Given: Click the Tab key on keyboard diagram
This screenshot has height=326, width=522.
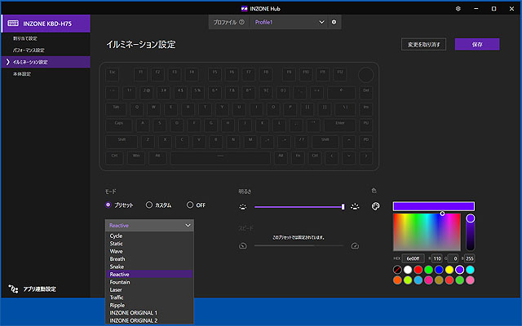Looking at the screenshot, I should (116, 109).
